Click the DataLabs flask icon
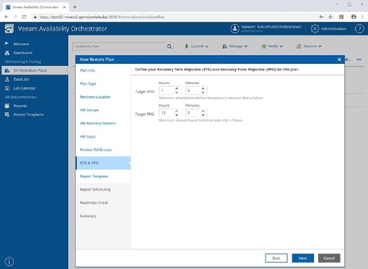The width and height of the screenshot is (368, 269). (7, 79)
